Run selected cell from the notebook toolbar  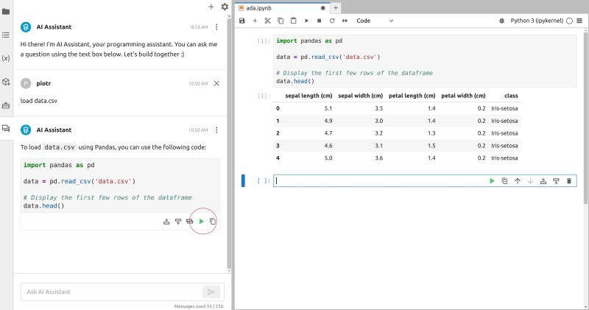pos(306,21)
